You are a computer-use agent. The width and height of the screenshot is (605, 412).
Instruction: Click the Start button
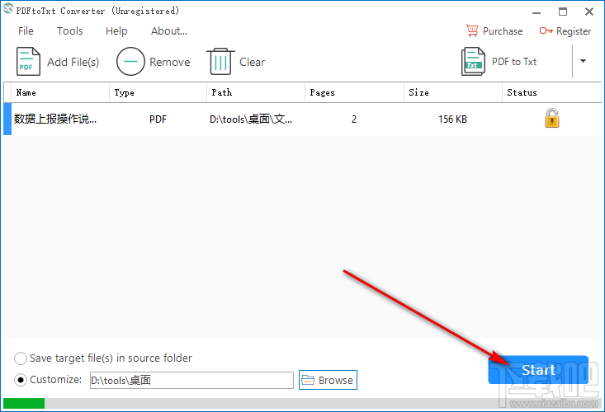[x=538, y=370]
